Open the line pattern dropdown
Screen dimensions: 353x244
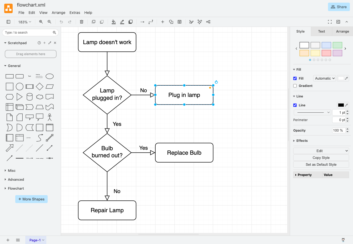(312, 112)
